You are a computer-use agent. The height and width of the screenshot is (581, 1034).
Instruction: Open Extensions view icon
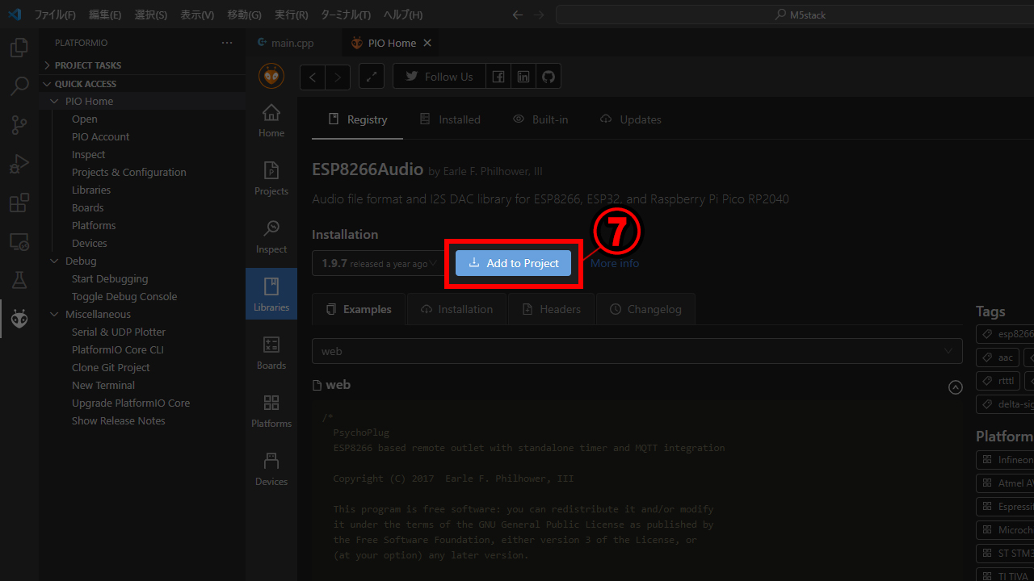[19, 203]
